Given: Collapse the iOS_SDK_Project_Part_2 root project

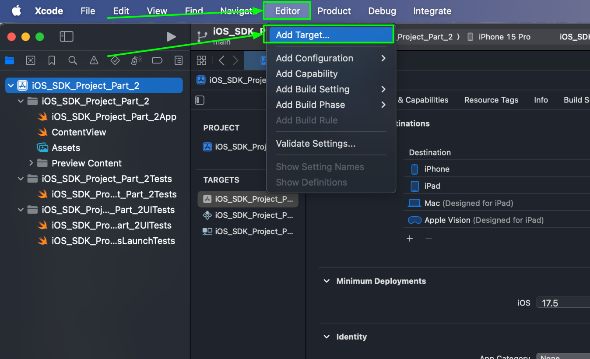Looking at the screenshot, I should tap(11, 86).
